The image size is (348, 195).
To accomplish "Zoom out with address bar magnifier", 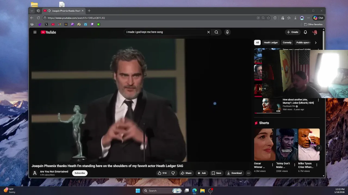I will (263, 18).
